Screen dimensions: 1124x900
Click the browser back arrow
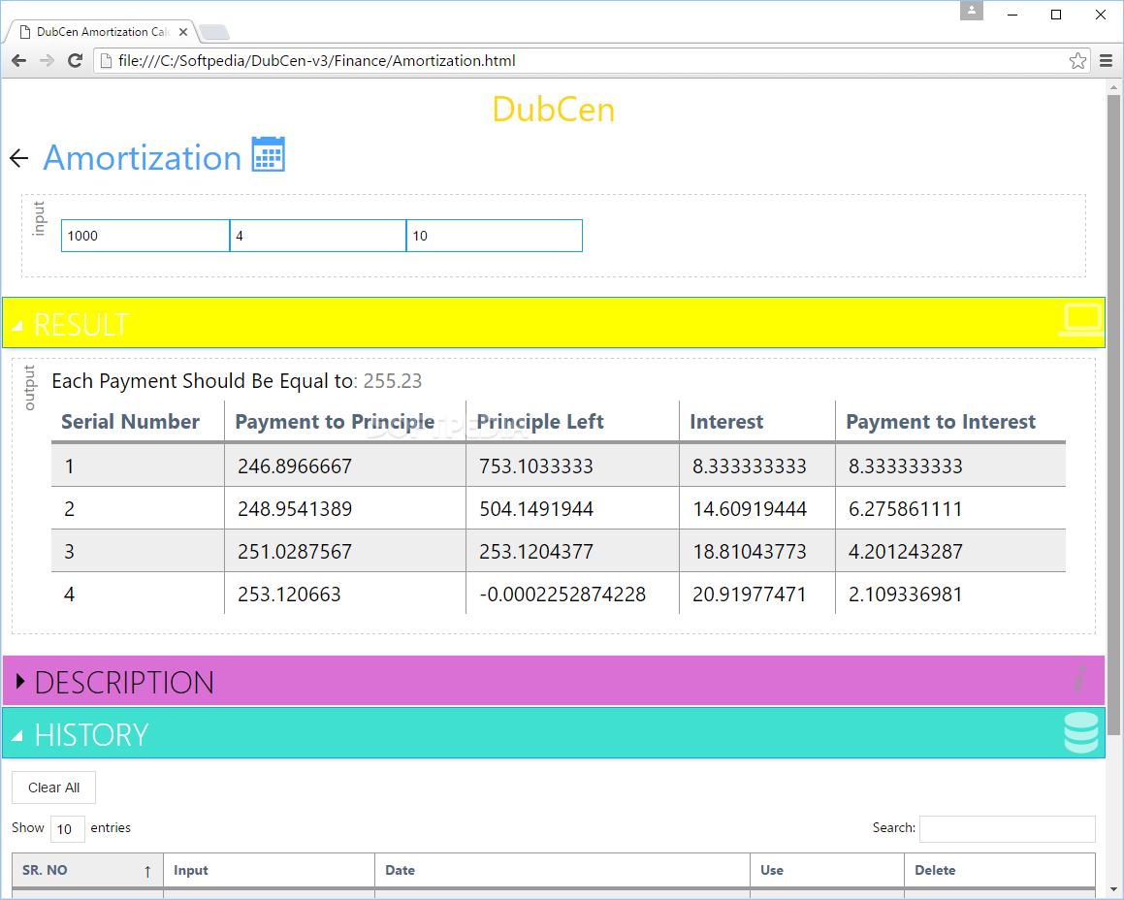pos(18,61)
